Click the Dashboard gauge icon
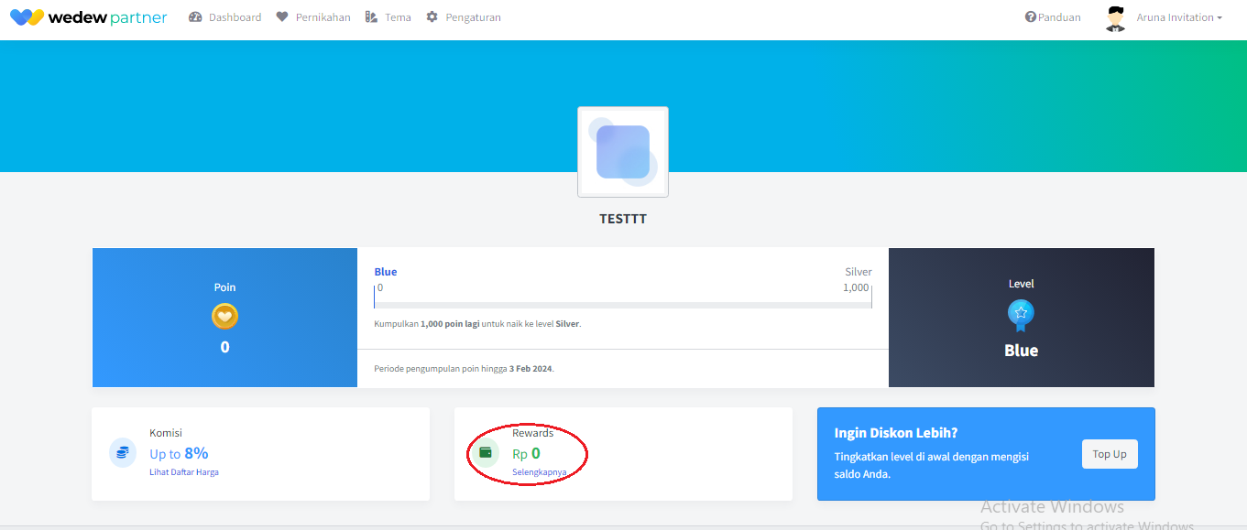1247x530 pixels. point(195,17)
